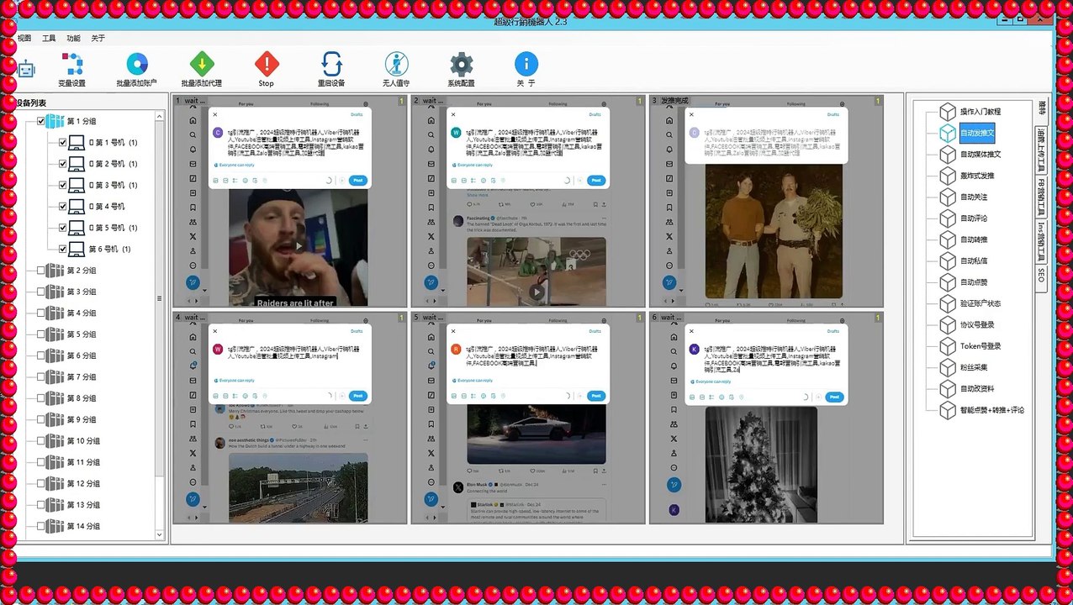The width and height of the screenshot is (1073, 605).
Task: Switch to the FB营销工具 side tab
Action: (1040, 197)
